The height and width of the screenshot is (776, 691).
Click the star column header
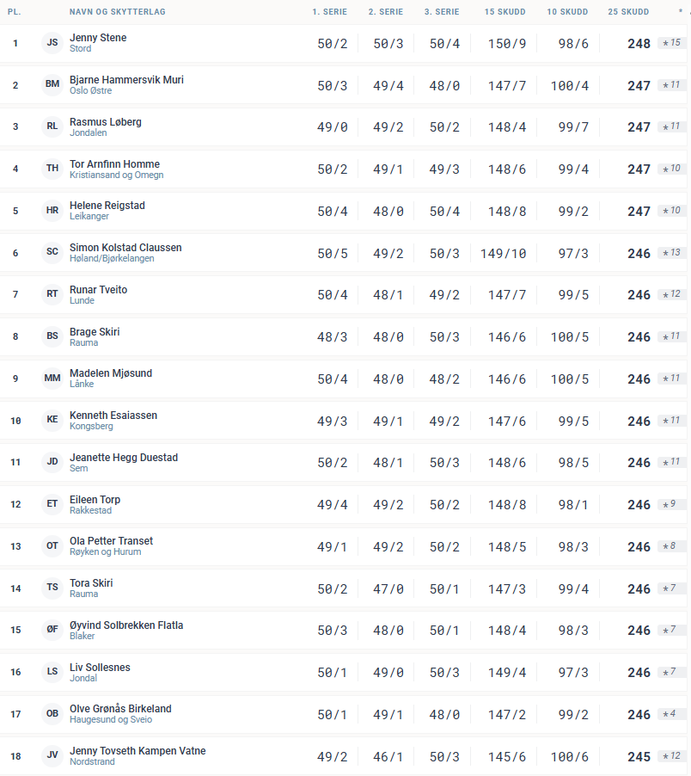click(x=680, y=12)
